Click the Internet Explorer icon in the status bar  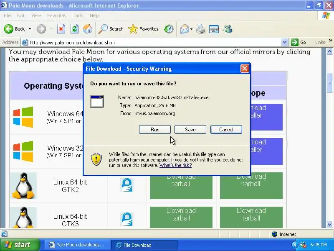tap(4, 234)
